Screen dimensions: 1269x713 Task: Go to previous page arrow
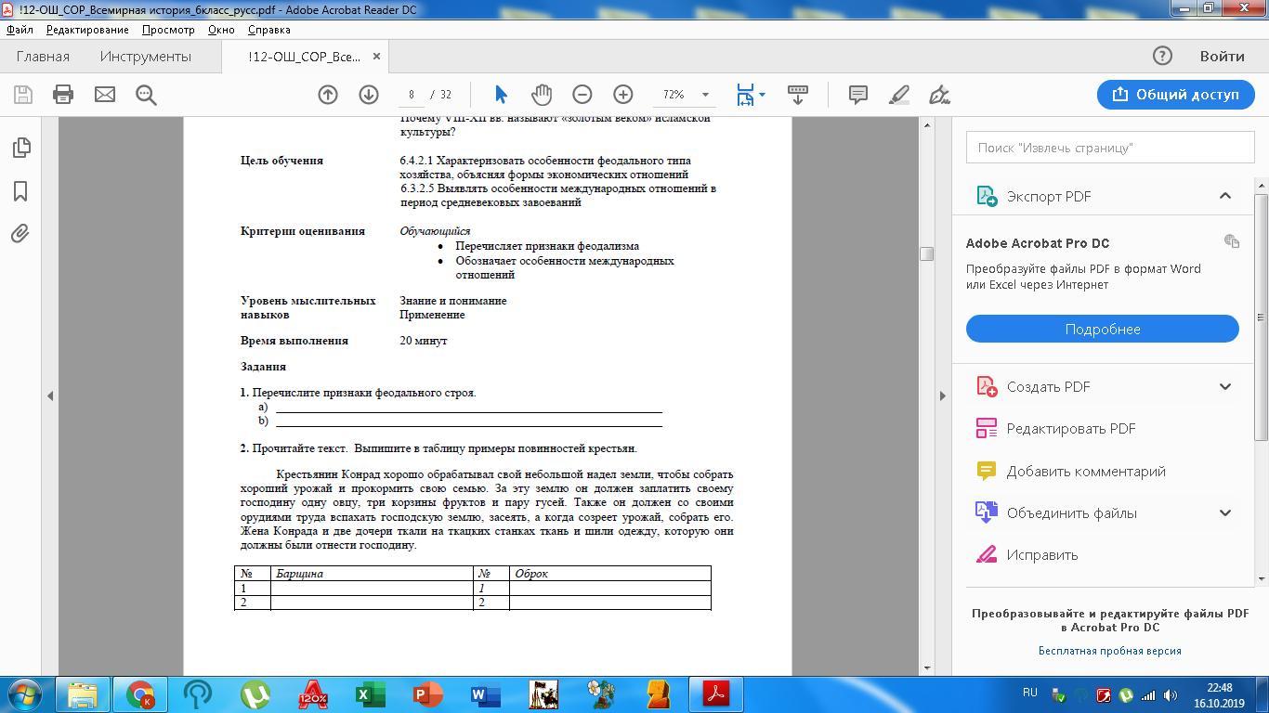coord(328,95)
